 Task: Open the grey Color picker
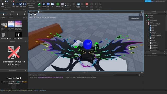tap(62, 5)
